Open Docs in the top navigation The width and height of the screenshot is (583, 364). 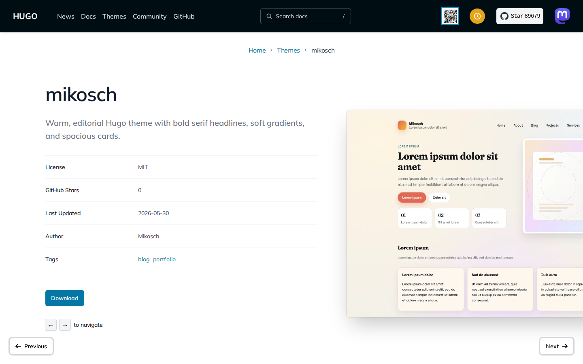click(88, 16)
